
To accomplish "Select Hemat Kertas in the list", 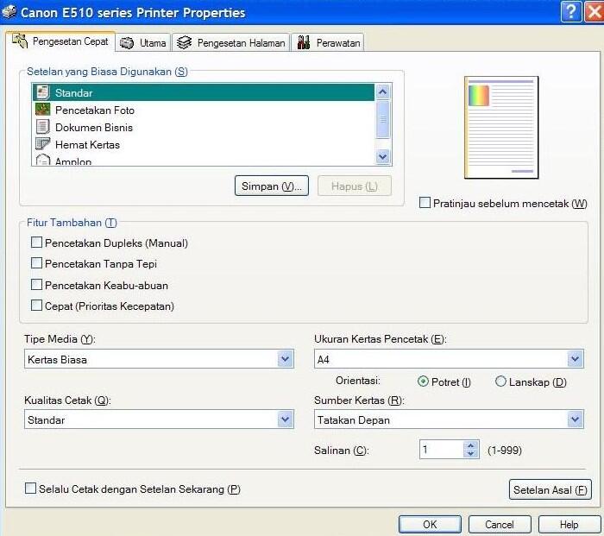I will (x=203, y=144).
